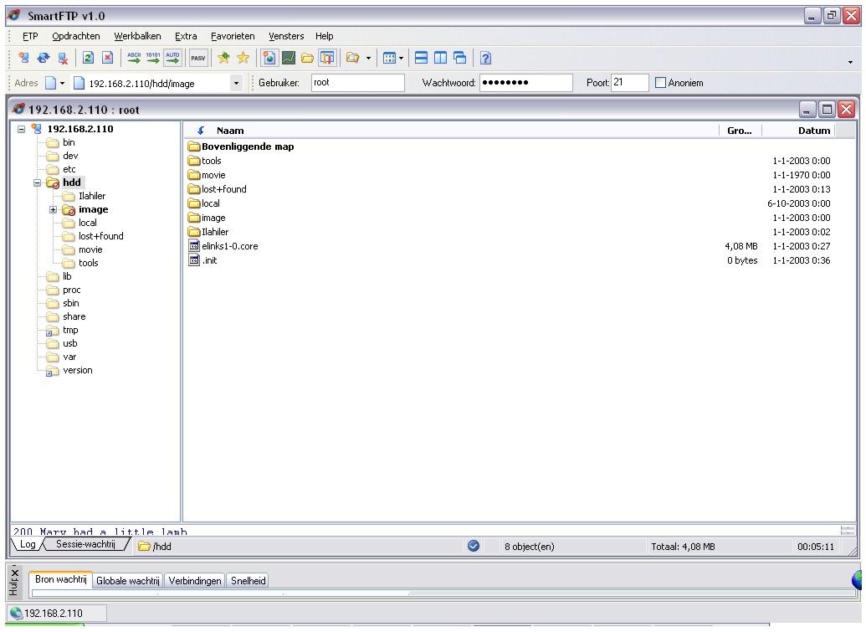The height and width of the screenshot is (632, 866).
Task: Open the Favorieten menu
Action: coord(233,37)
